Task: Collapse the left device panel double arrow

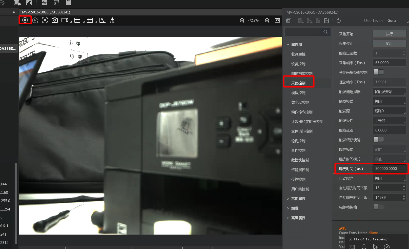Action: [14, 12]
